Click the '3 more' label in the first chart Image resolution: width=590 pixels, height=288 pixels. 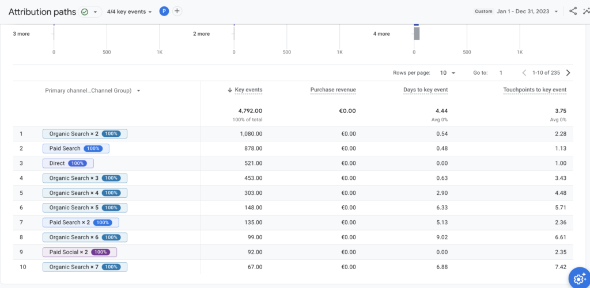(x=21, y=34)
